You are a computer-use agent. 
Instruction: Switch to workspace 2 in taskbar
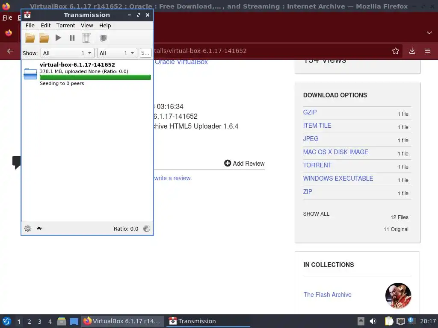click(x=30, y=322)
